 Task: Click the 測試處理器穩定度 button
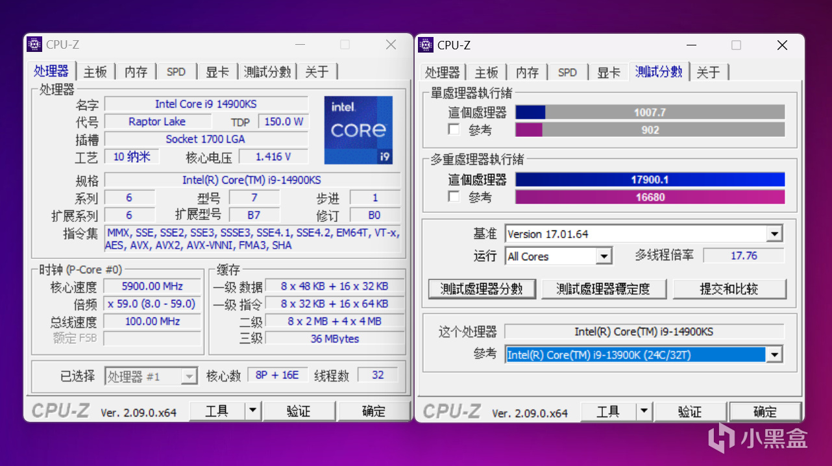coord(603,289)
